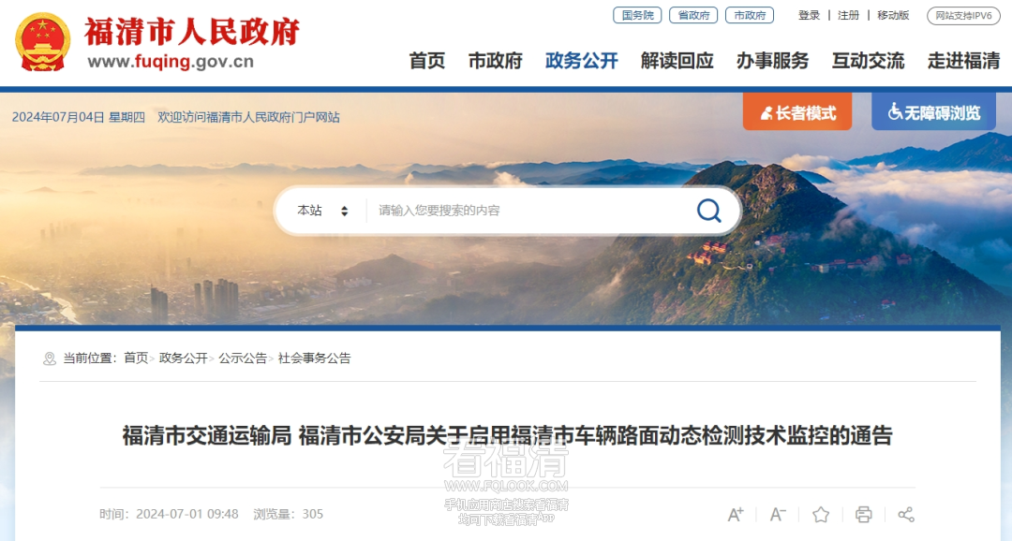Click 省政府 button at top

click(x=693, y=16)
